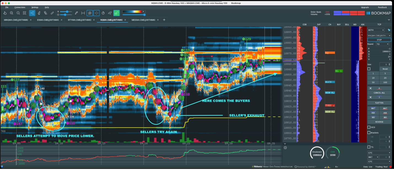Click the zoom-to-fit magnifier icon
394x170 pixels.
click(x=25, y=13)
